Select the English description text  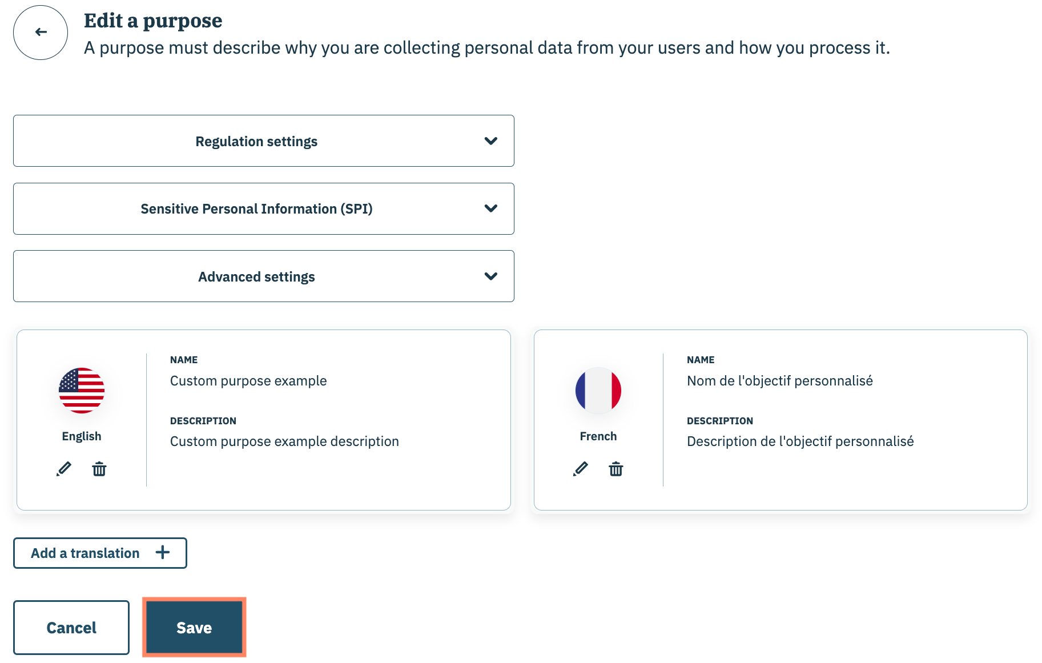[x=284, y=441]
